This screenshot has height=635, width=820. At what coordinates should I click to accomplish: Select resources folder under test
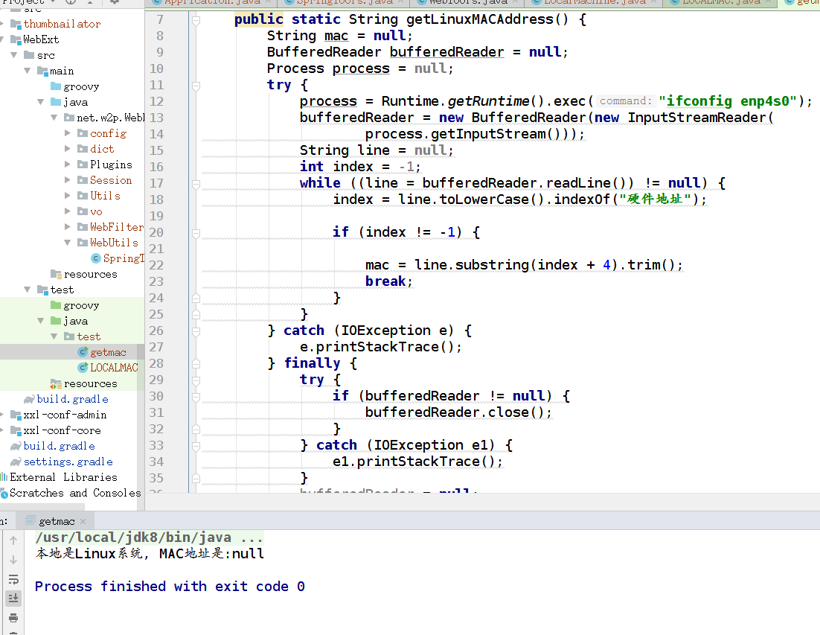pos(90,384)
